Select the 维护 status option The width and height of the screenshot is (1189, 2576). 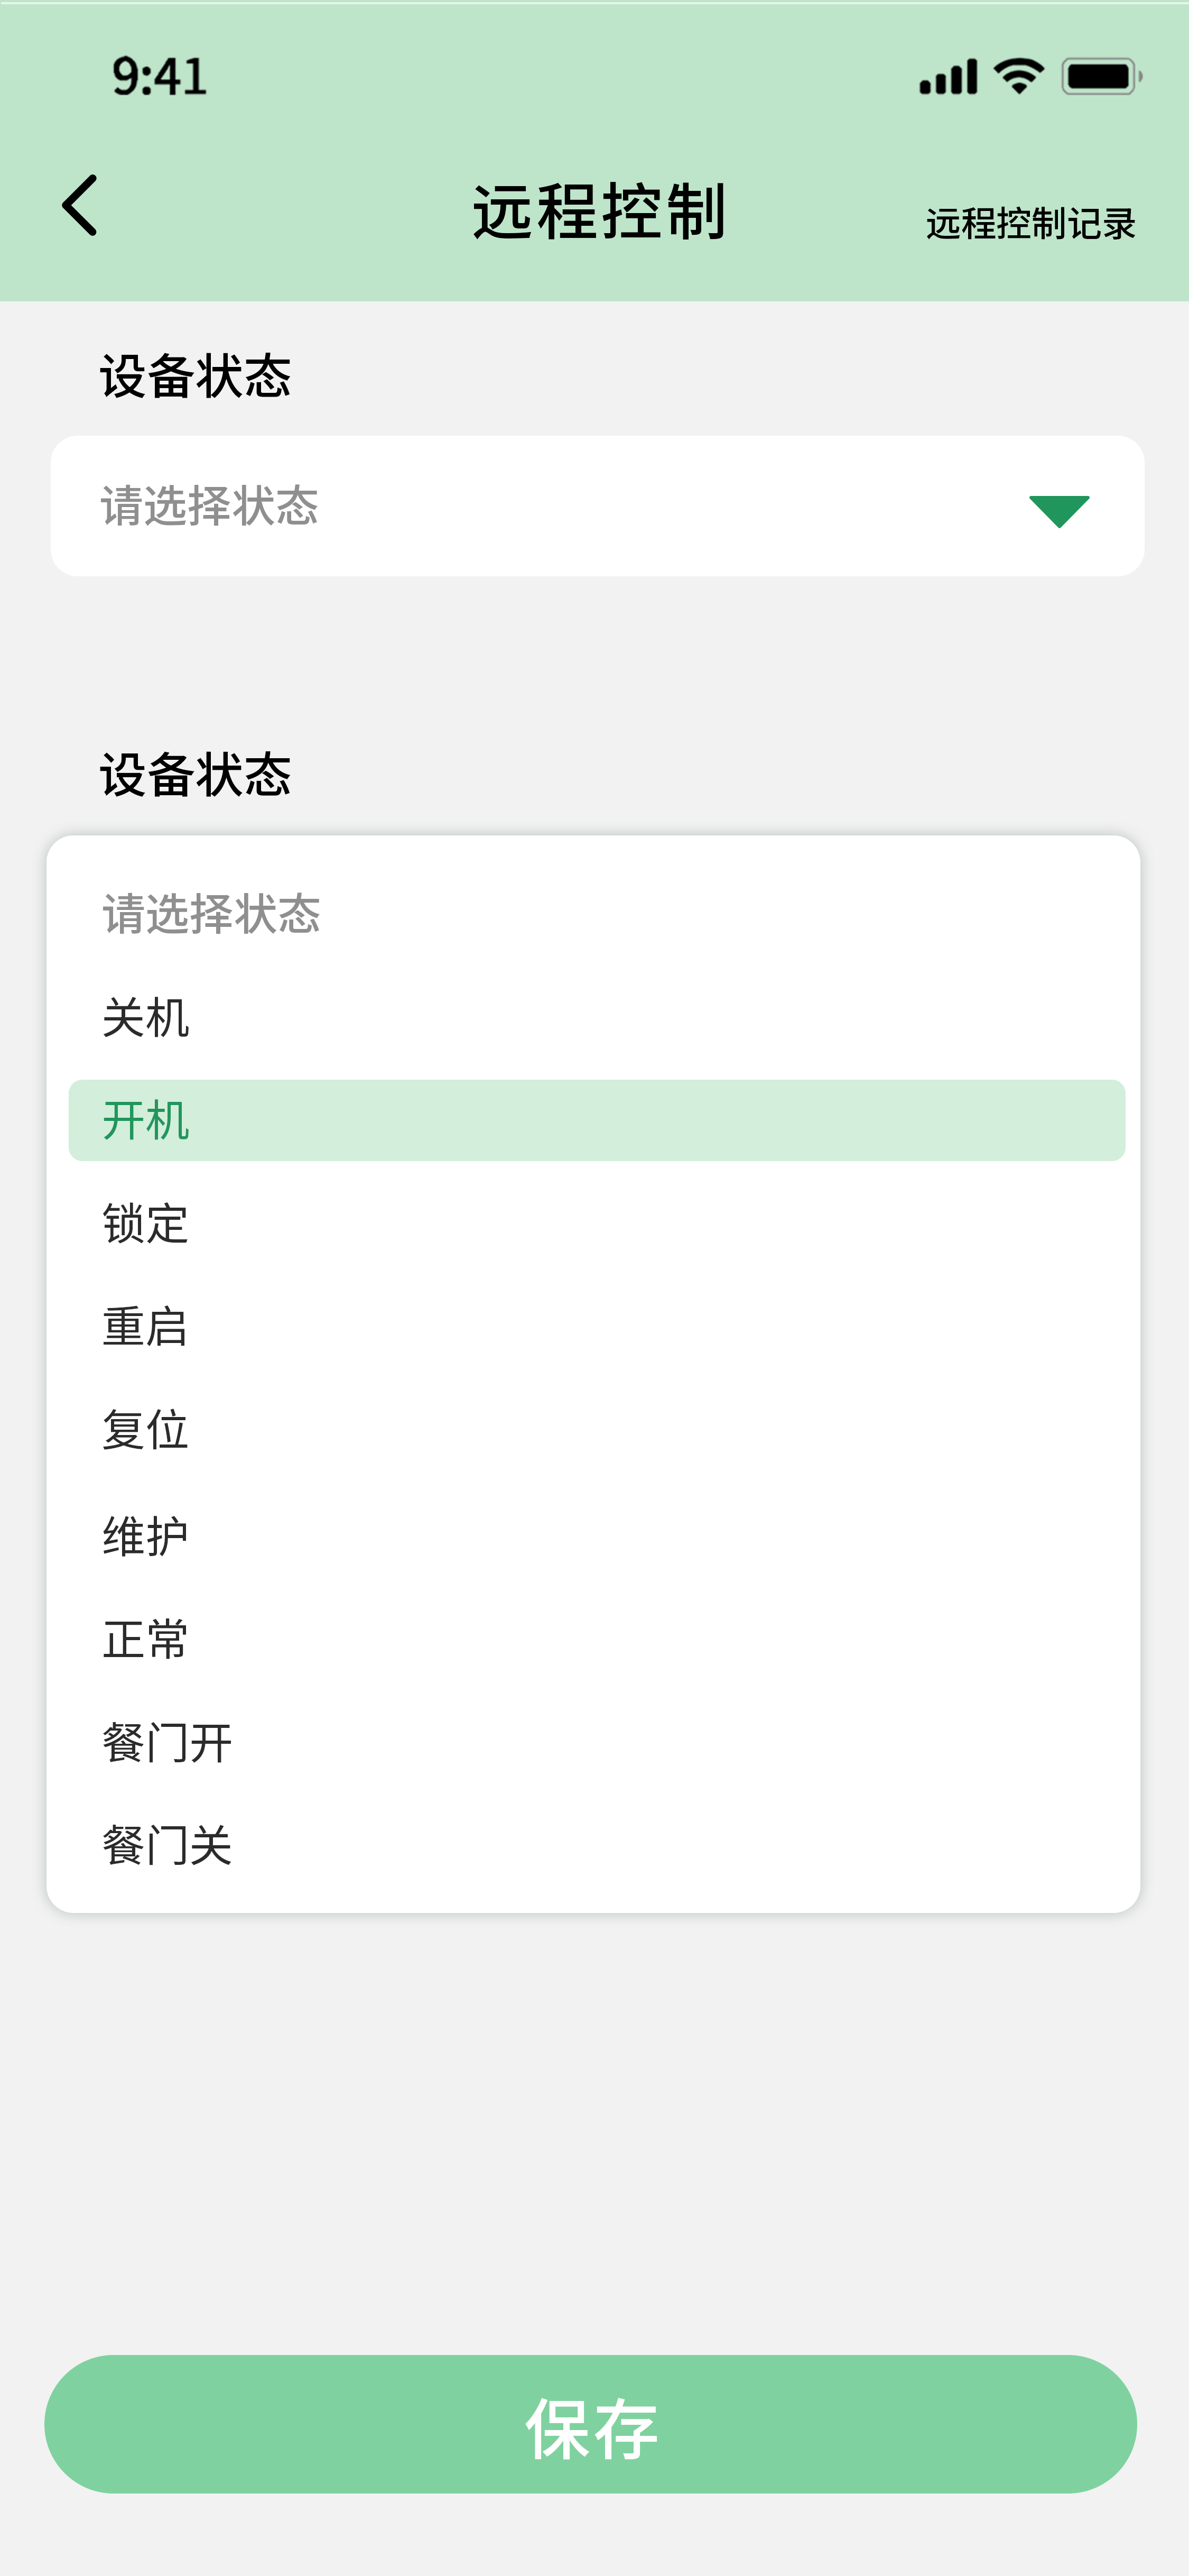coord(146,1535)
